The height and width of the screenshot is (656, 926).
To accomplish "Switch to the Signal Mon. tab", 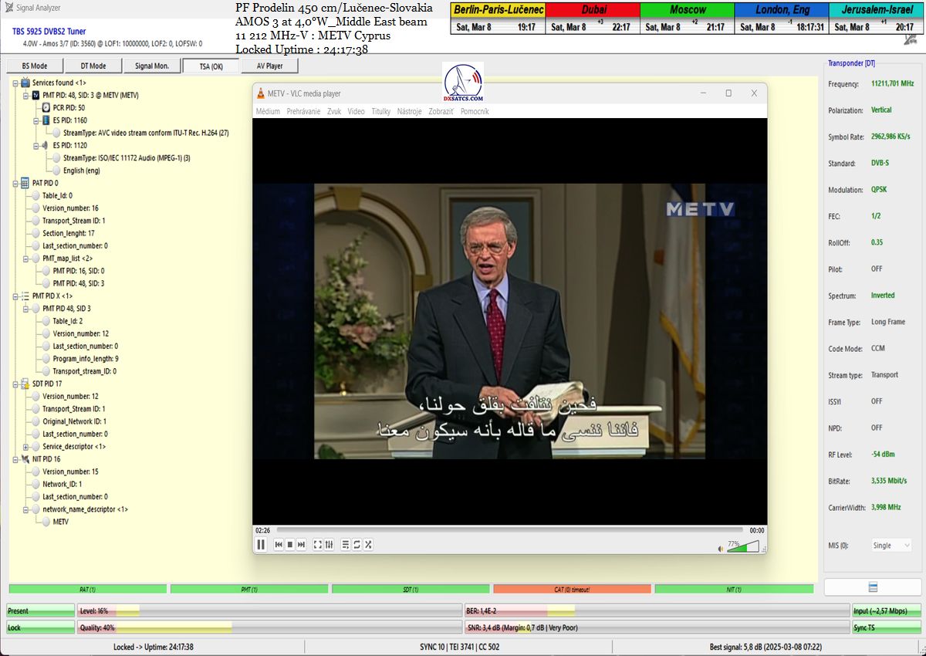I will pos(152,66).
